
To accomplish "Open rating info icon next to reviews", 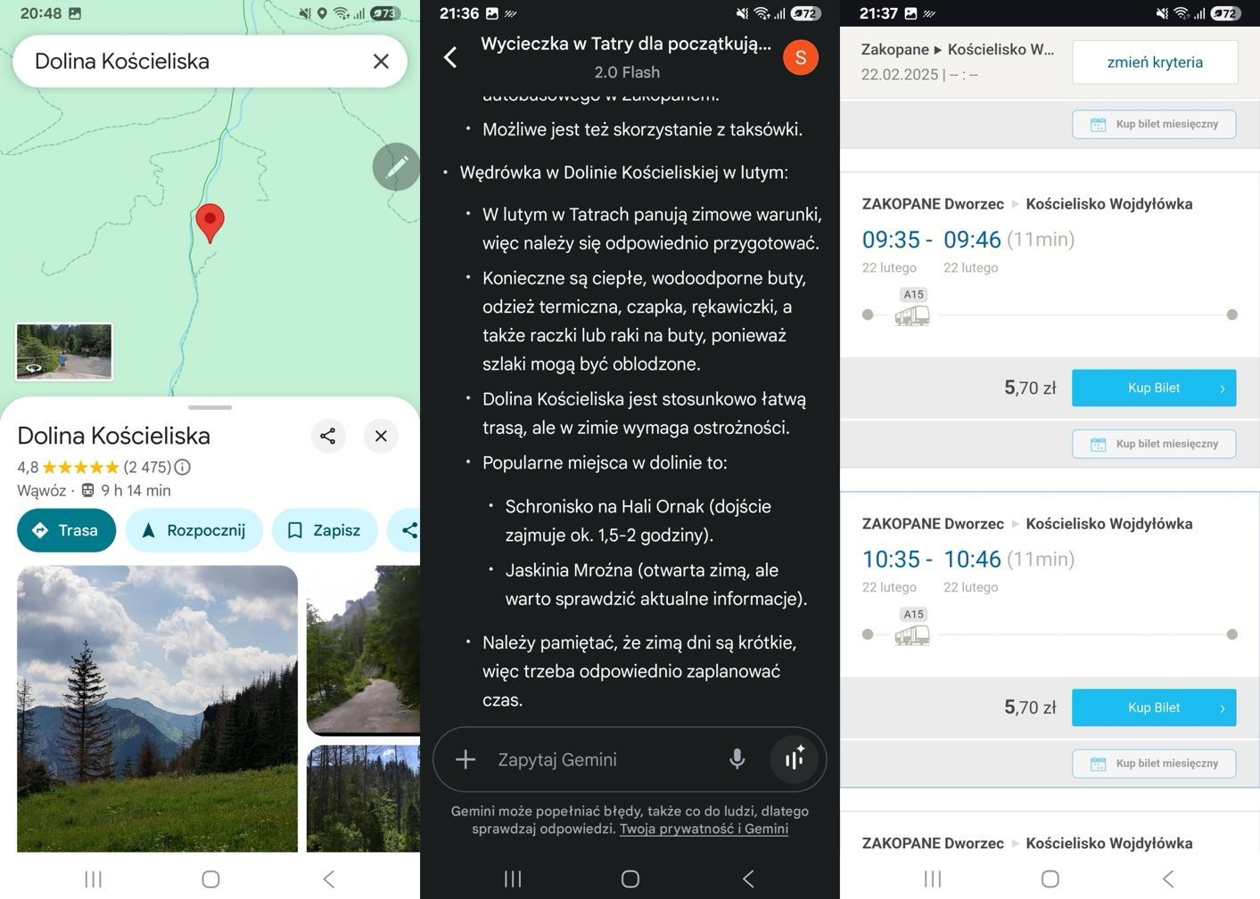I will (183, 467).
